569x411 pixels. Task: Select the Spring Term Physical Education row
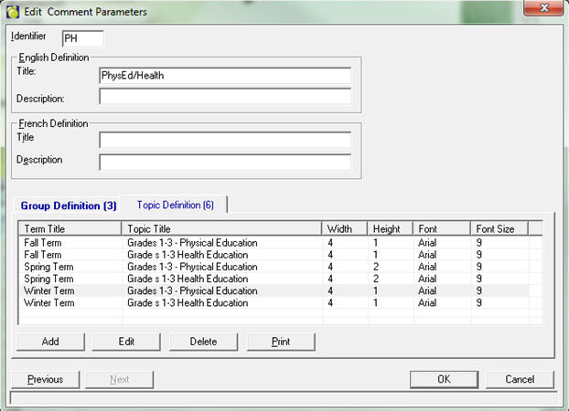click(192, 267)
